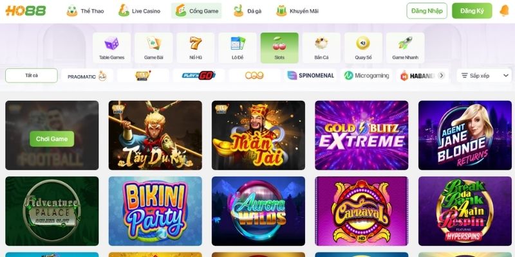515x257 pixels.
Task: Filter games by Spinomenal provider
Action: click(x=311, y=76)
